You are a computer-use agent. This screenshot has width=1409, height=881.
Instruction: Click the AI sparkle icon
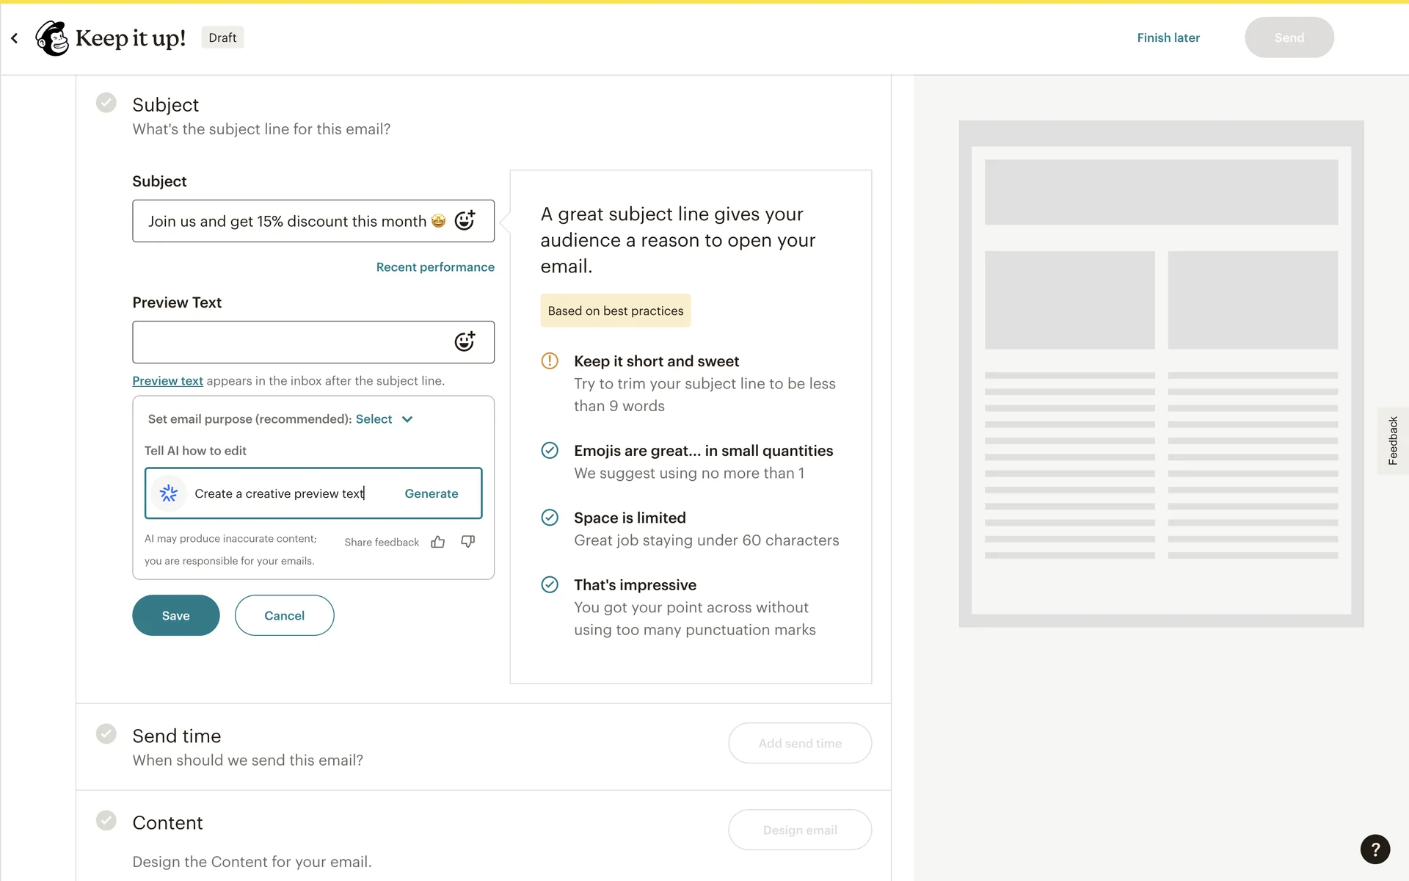[x=169, y=493]
